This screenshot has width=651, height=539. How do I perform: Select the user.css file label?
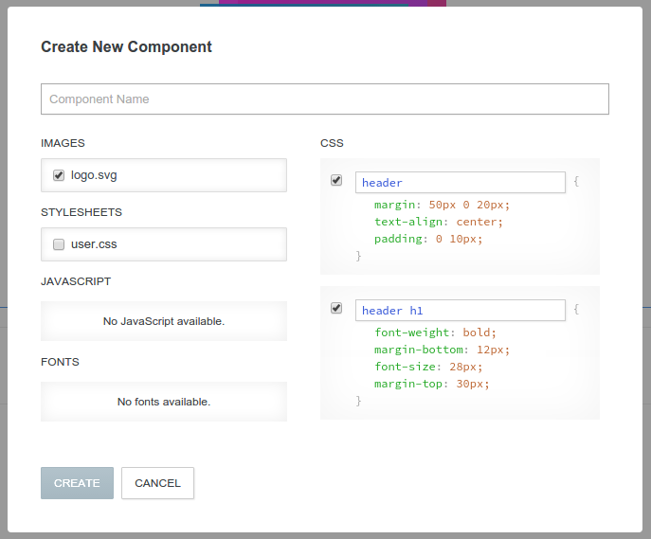[x=94, y=244]
